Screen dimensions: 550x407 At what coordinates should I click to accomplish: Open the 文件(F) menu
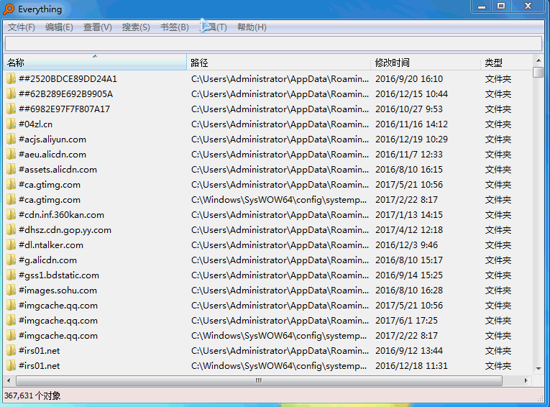[22, 27]
